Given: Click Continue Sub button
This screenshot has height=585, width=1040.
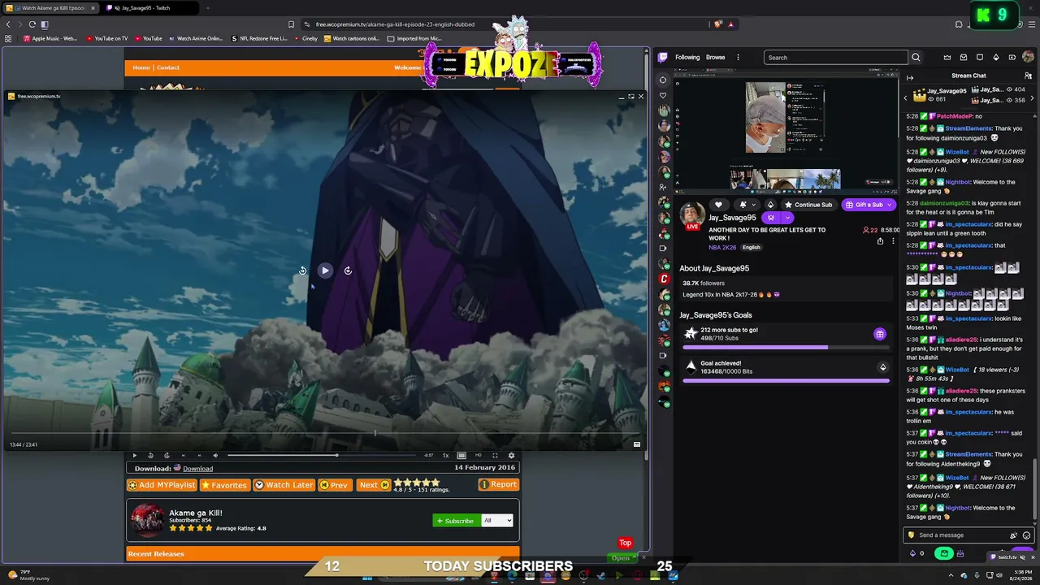Looking at the screenshot, I should pyautogui.click(x=808, y=205).
